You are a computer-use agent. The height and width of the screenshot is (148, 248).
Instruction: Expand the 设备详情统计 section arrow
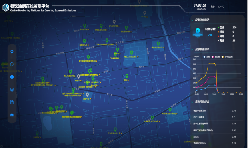pos(192,20)
